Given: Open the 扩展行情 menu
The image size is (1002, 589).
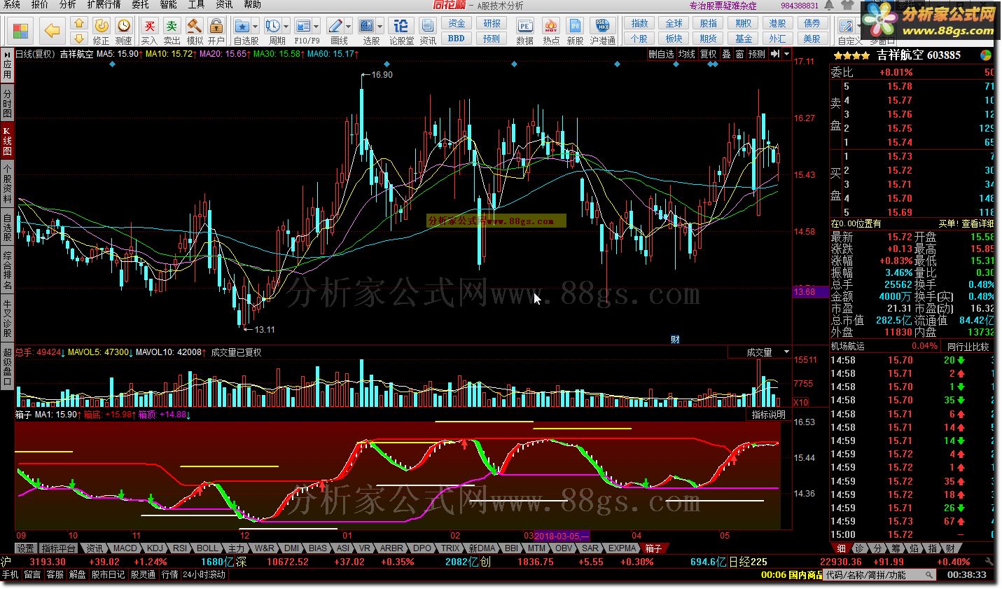Looking at the screenshot, I should (104, 5).
